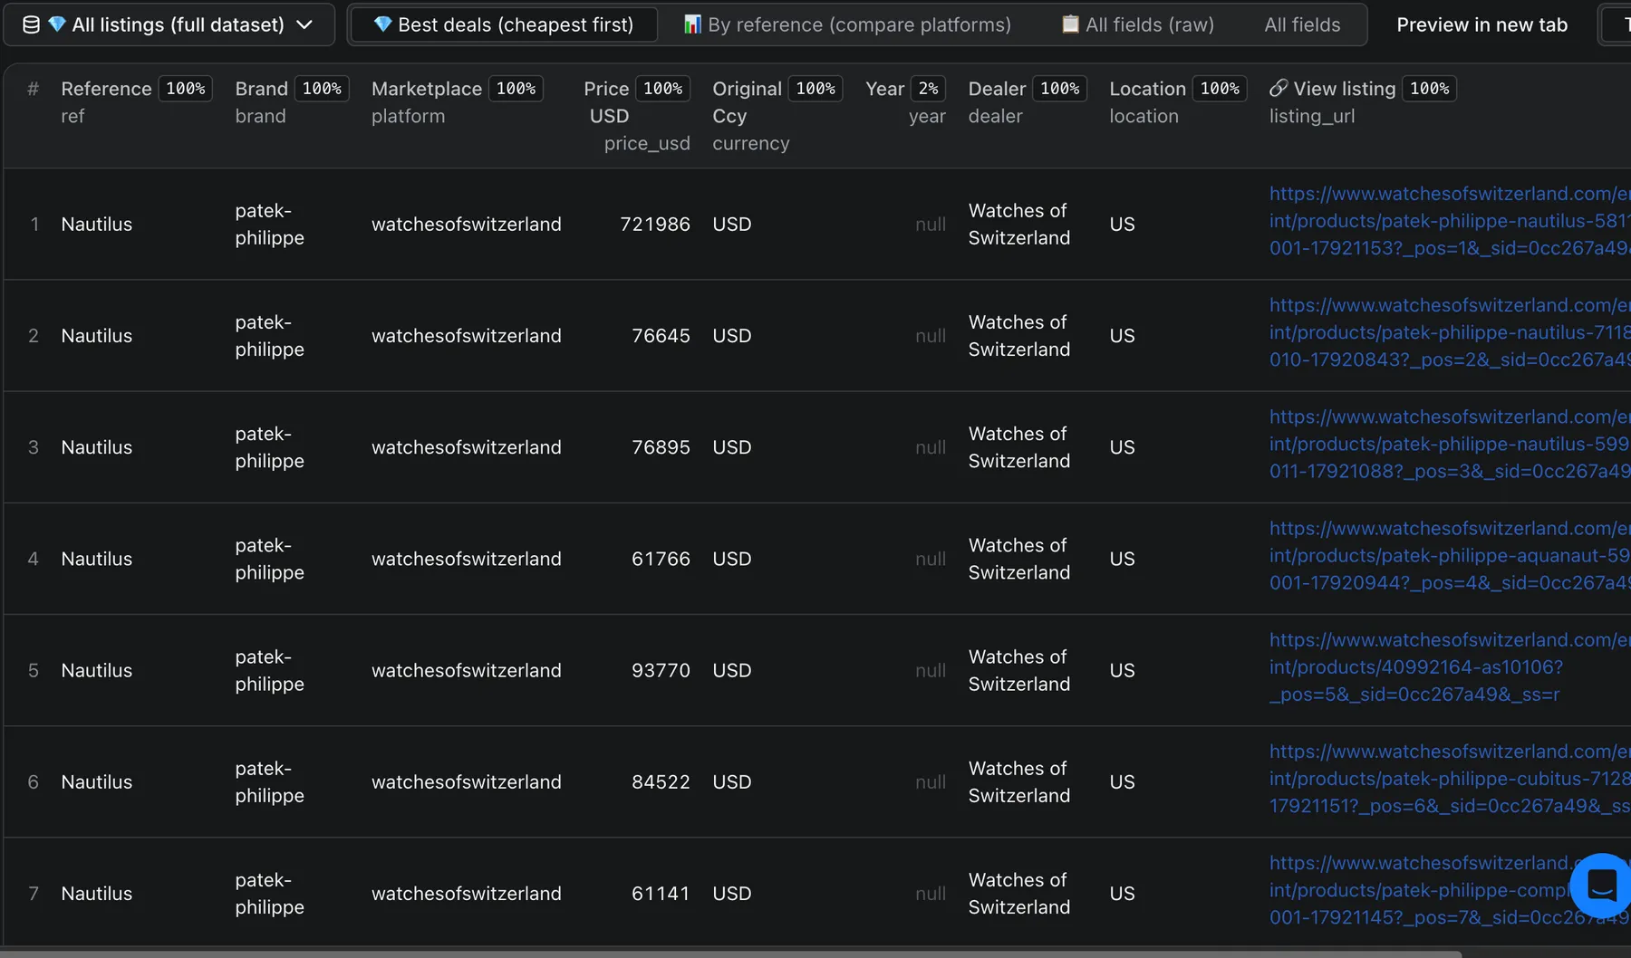This screenshot has height=958, width=1631.
Task: Select the plain All fields tab
Action: point(1302,24)
